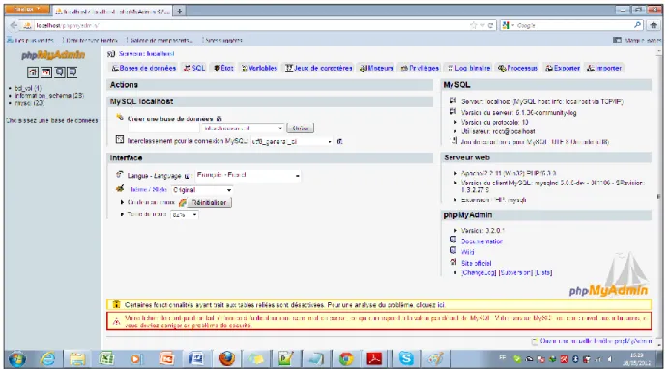Click the Réinitialiser button
This screenshot has height=369, width=669.
coord(210,203)
